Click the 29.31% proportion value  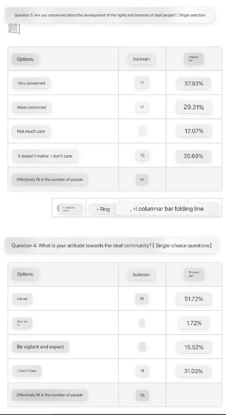point(194,107)
